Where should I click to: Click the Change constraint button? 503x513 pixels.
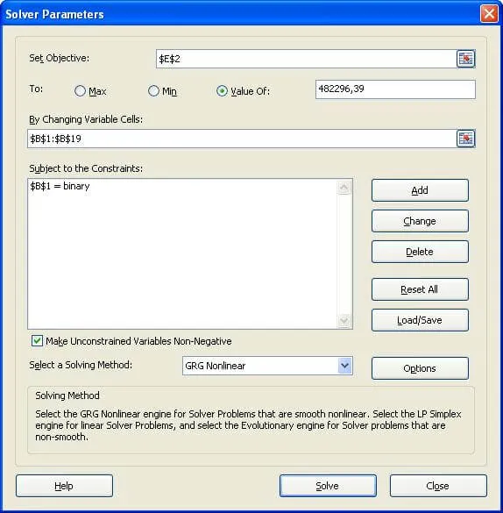click(420, 221)
